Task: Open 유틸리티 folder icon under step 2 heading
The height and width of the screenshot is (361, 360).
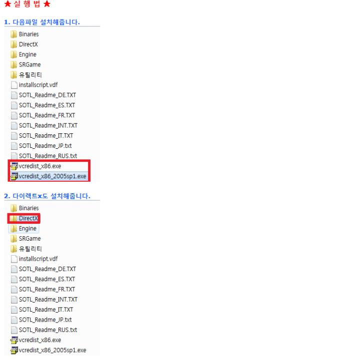Action: coord(14,249)
